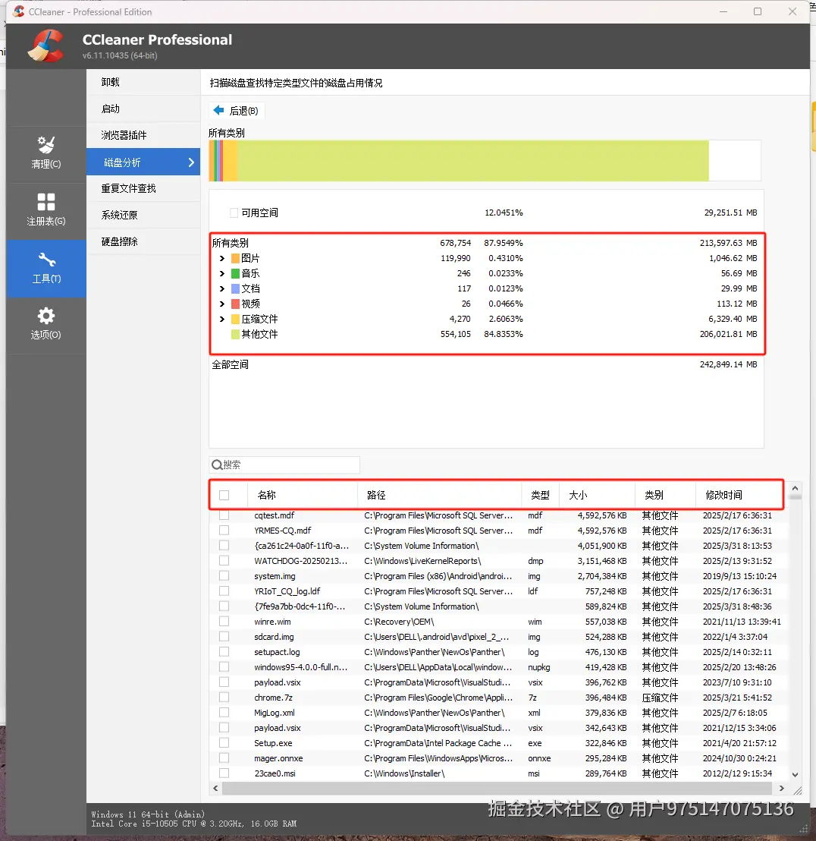Click the CCleaner logo in header

[x=46, y=46]
